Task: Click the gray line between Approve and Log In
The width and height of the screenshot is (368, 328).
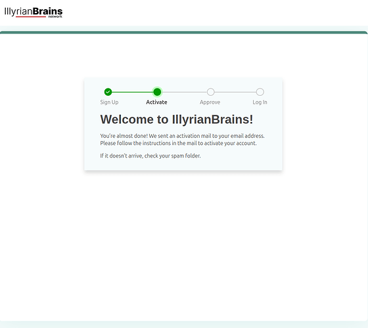Action: click(x=235, y=92)
